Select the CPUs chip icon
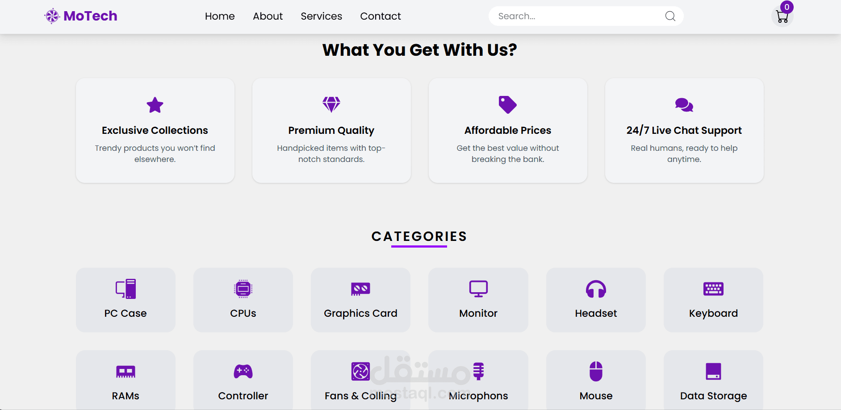 (243, 289)
